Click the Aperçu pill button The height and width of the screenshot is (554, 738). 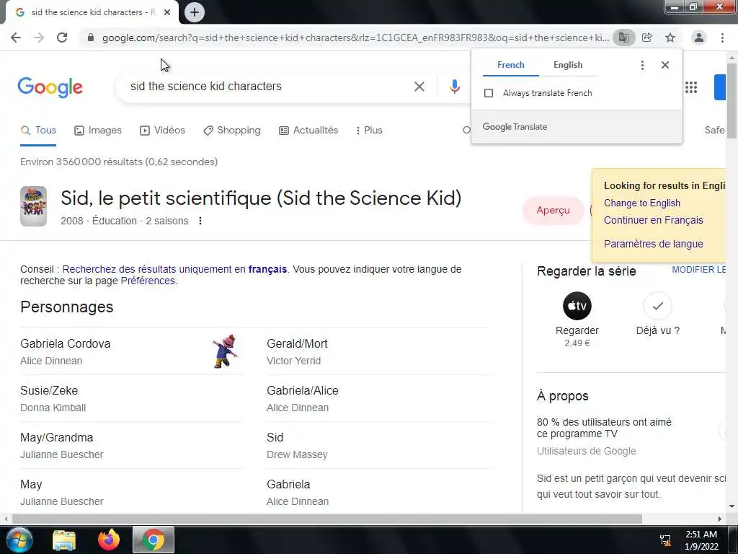(x=553, y=211)
